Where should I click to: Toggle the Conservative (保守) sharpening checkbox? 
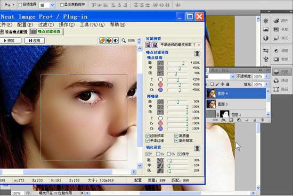tap(180, 154)
